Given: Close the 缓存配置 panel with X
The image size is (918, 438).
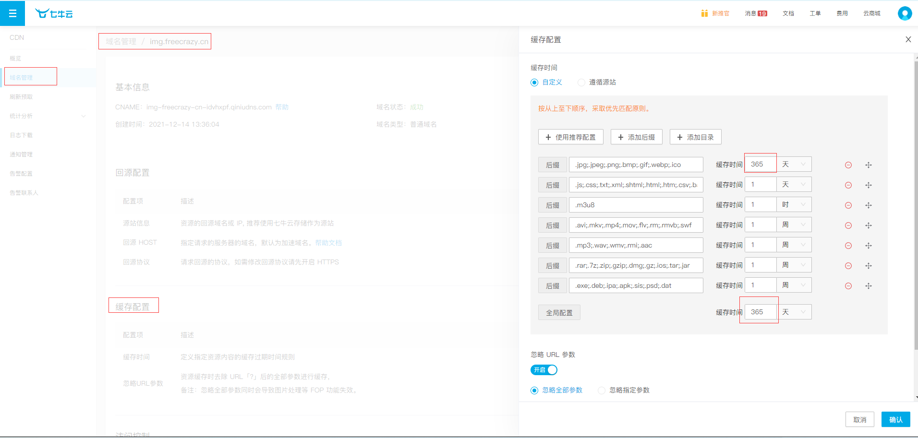Looking at the screenshot, I should (908, 39).
